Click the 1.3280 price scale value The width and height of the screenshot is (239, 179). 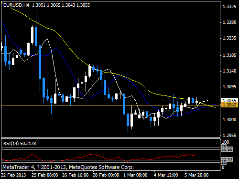pos(229,22)
